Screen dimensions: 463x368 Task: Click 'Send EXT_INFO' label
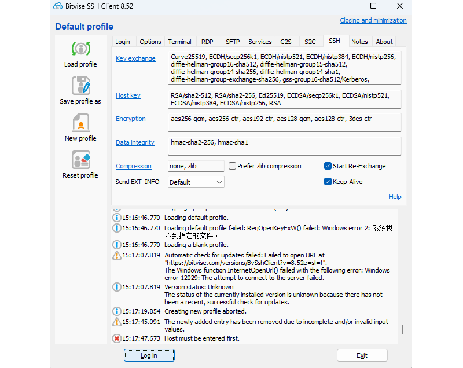tap(137, 182)
